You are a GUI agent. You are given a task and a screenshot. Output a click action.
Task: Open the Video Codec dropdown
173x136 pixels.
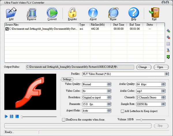click(x=97, y=91)
